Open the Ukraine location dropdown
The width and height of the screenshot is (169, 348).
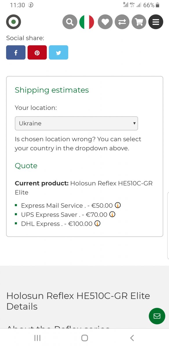coord(77,123)
